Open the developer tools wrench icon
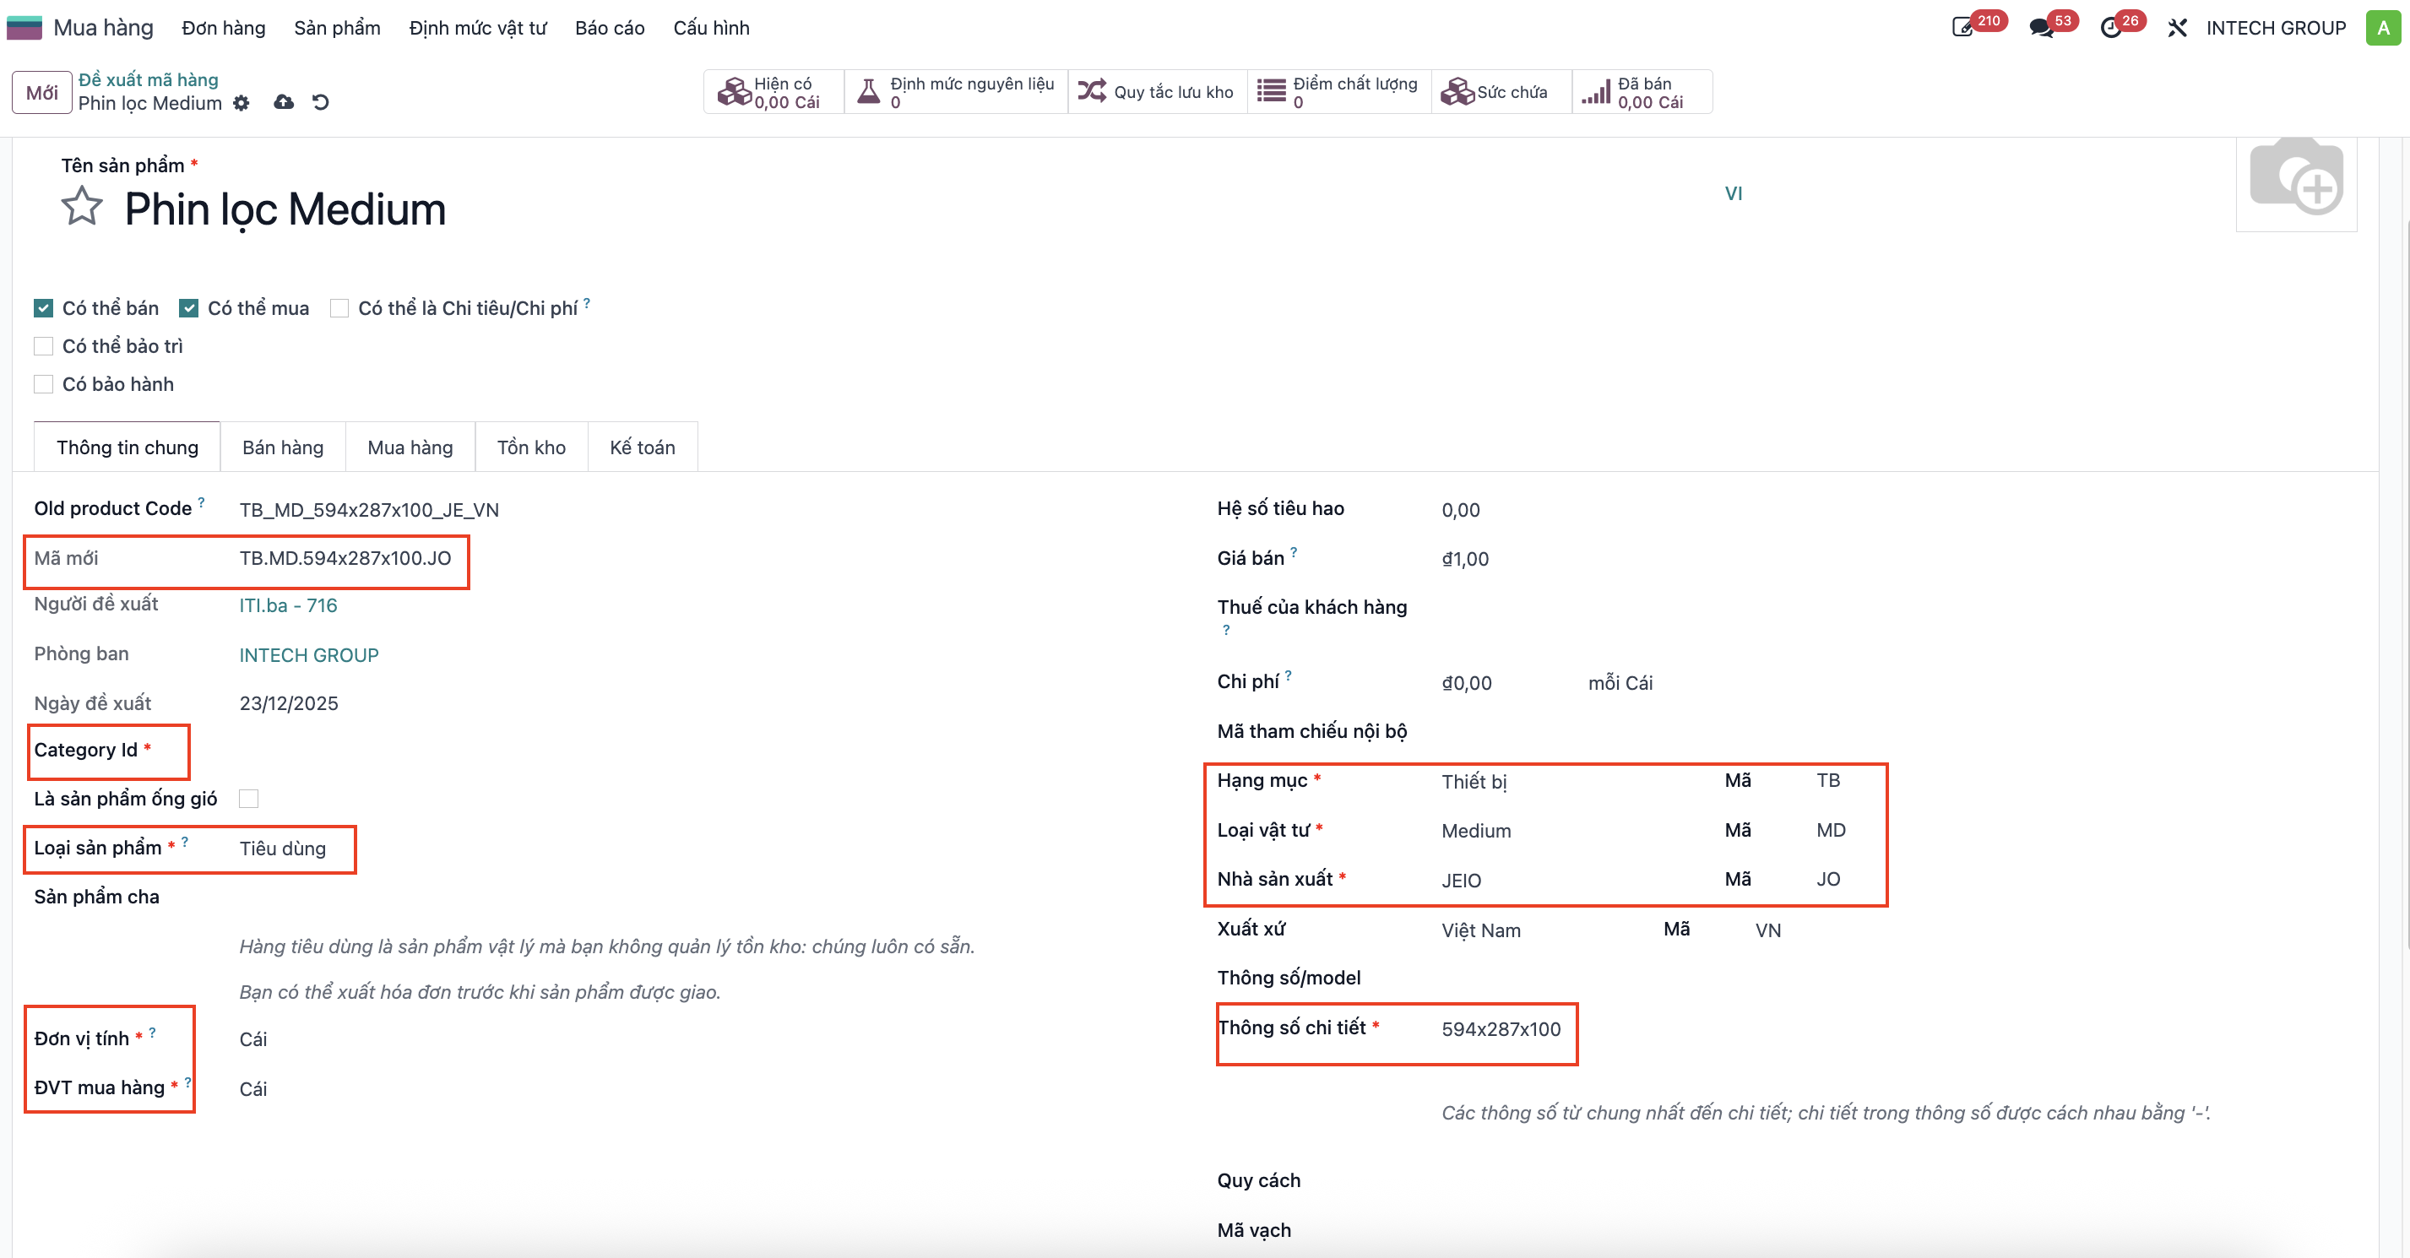The height and width of the screenshot is (1258, 2410). [x=2177, y=28]
